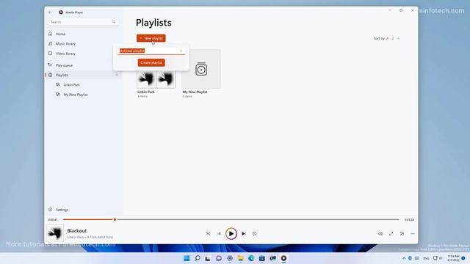Image resolution: width=470 pixels, height=264 pixels.
Task: Click the search magnifier icon in sidebar
Action: (x=114, y=22)
